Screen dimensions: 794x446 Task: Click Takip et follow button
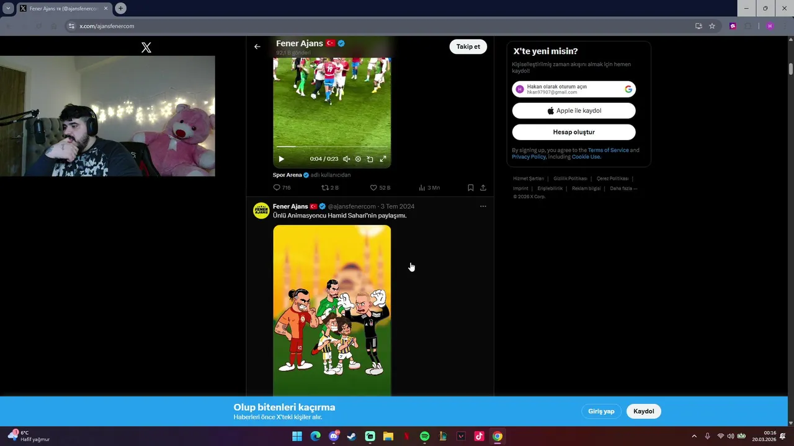coord(468,46)
